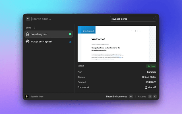182x114 pixels.
Task: Select the drupal-raycast site row
Action: [x=49, y=34]
